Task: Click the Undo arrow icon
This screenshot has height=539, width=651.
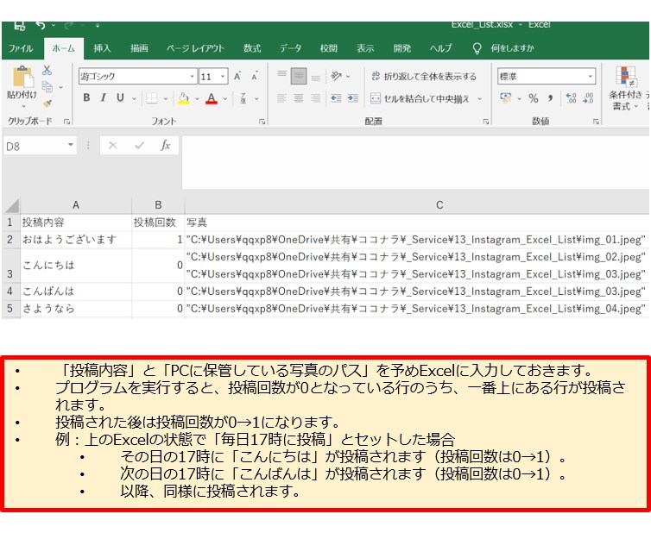Action: pos(41,26)
